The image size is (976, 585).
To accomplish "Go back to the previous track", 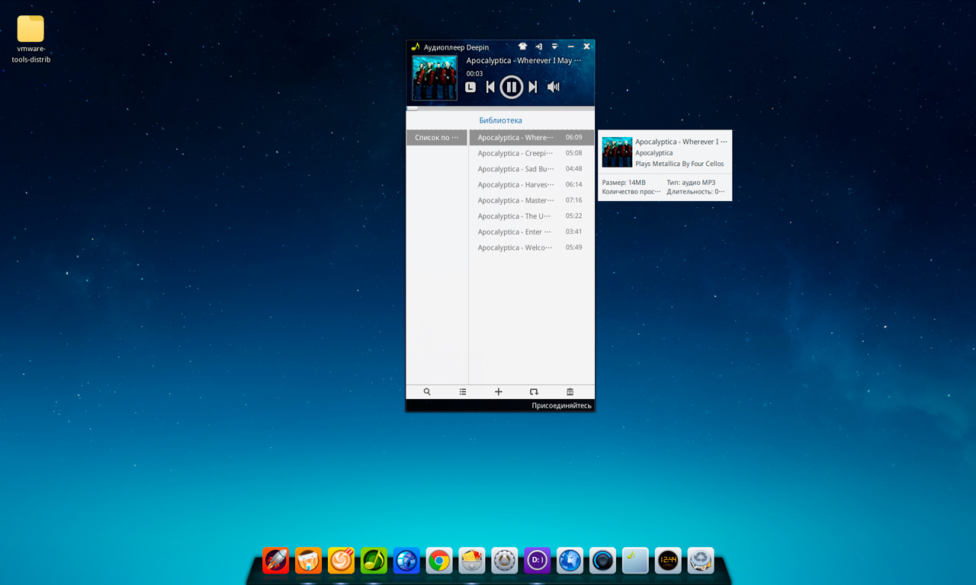I will (490, 87).
